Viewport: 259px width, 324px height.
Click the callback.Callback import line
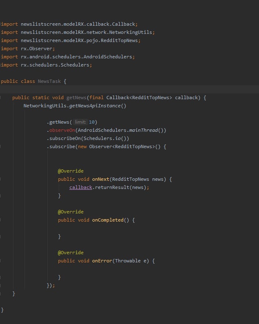69,24
